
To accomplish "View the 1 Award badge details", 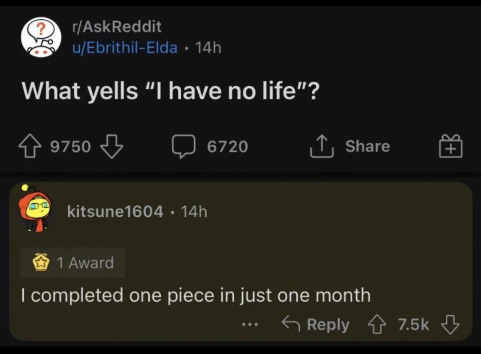I will click(73, 263).
